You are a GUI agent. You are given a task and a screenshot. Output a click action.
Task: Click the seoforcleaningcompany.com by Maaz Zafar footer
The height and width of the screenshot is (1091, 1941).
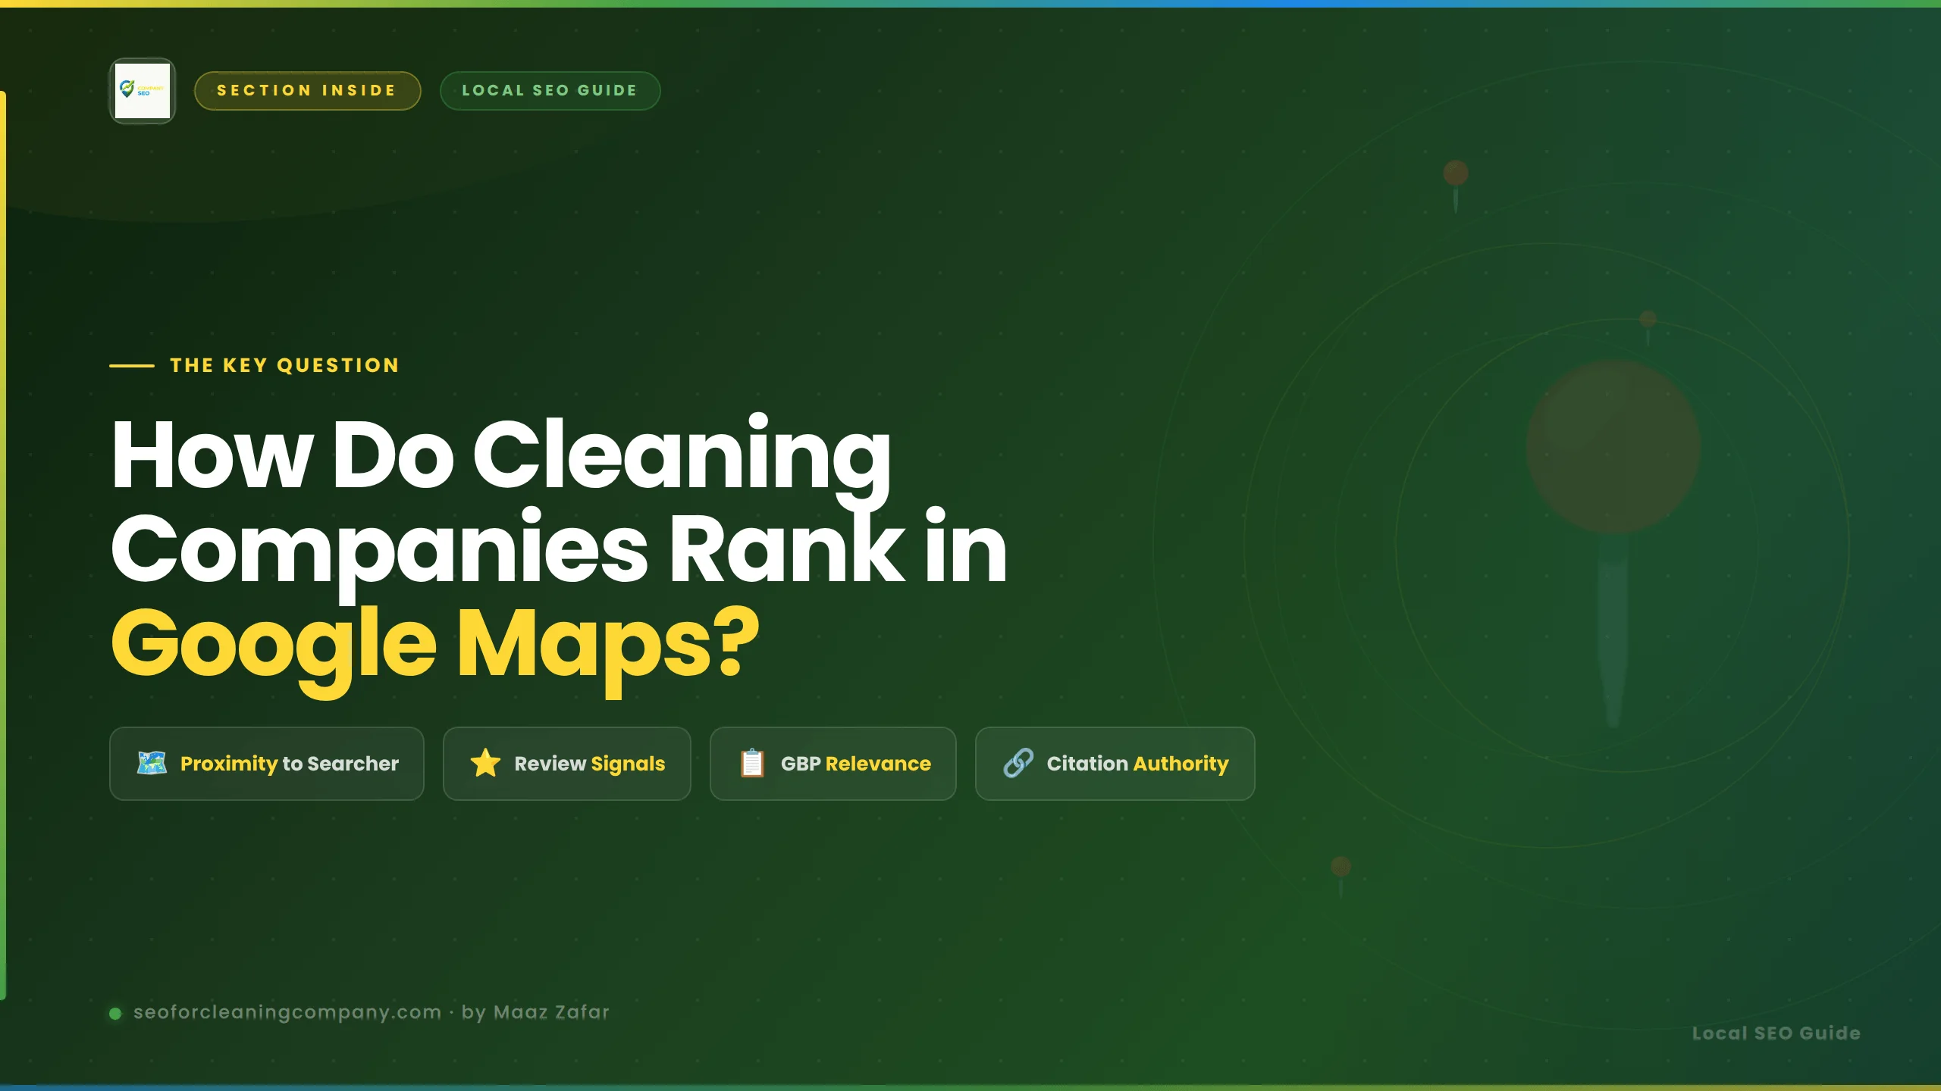point(371,1012)
